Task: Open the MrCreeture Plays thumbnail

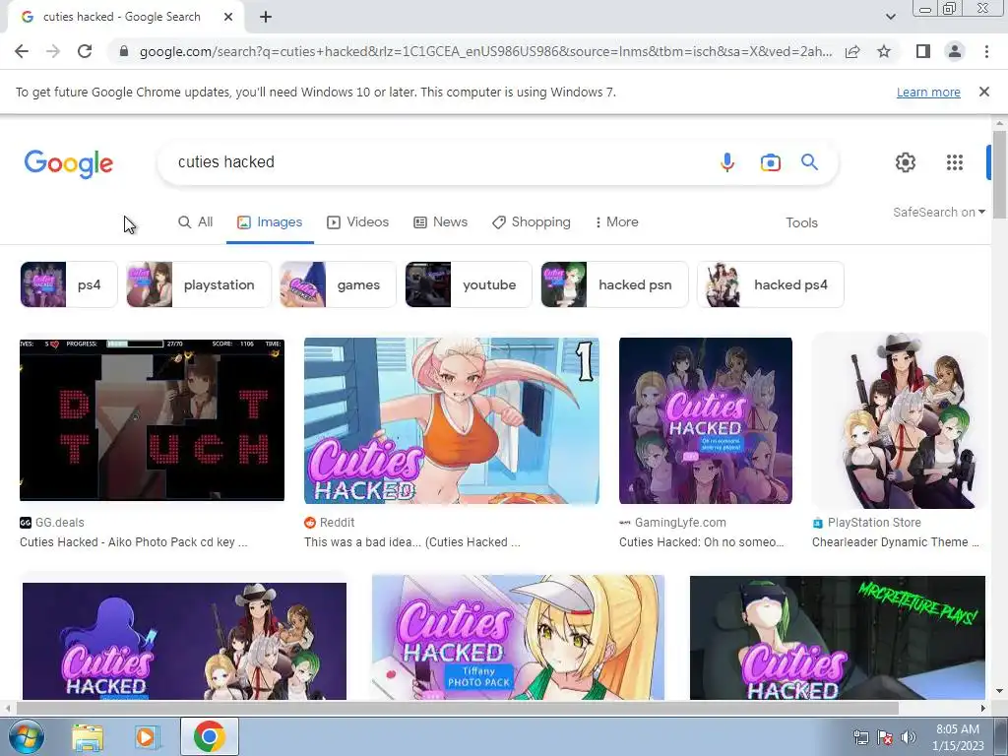Action: pyautogui.click(x=837, y=637)
